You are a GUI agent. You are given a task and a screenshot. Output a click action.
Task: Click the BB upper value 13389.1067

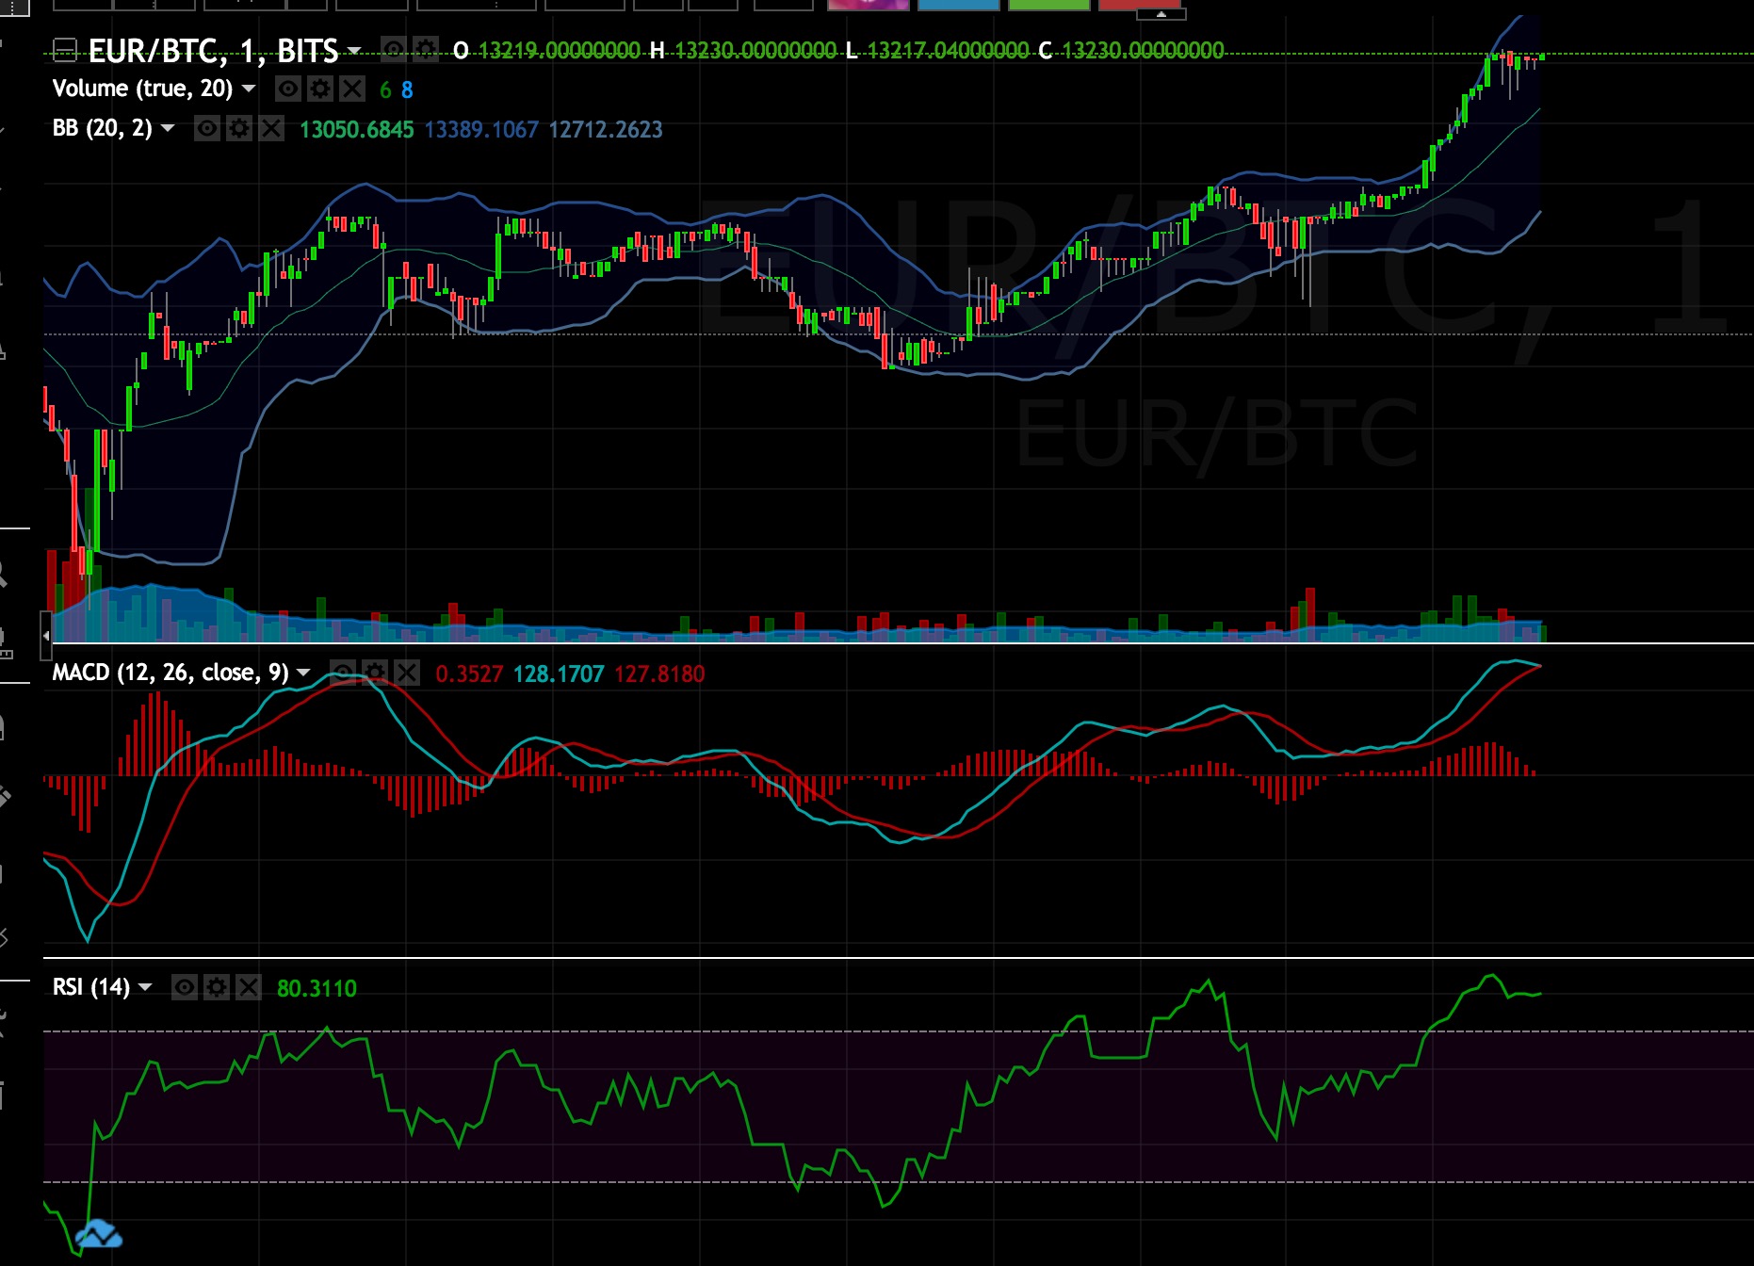tap(481, 130)
